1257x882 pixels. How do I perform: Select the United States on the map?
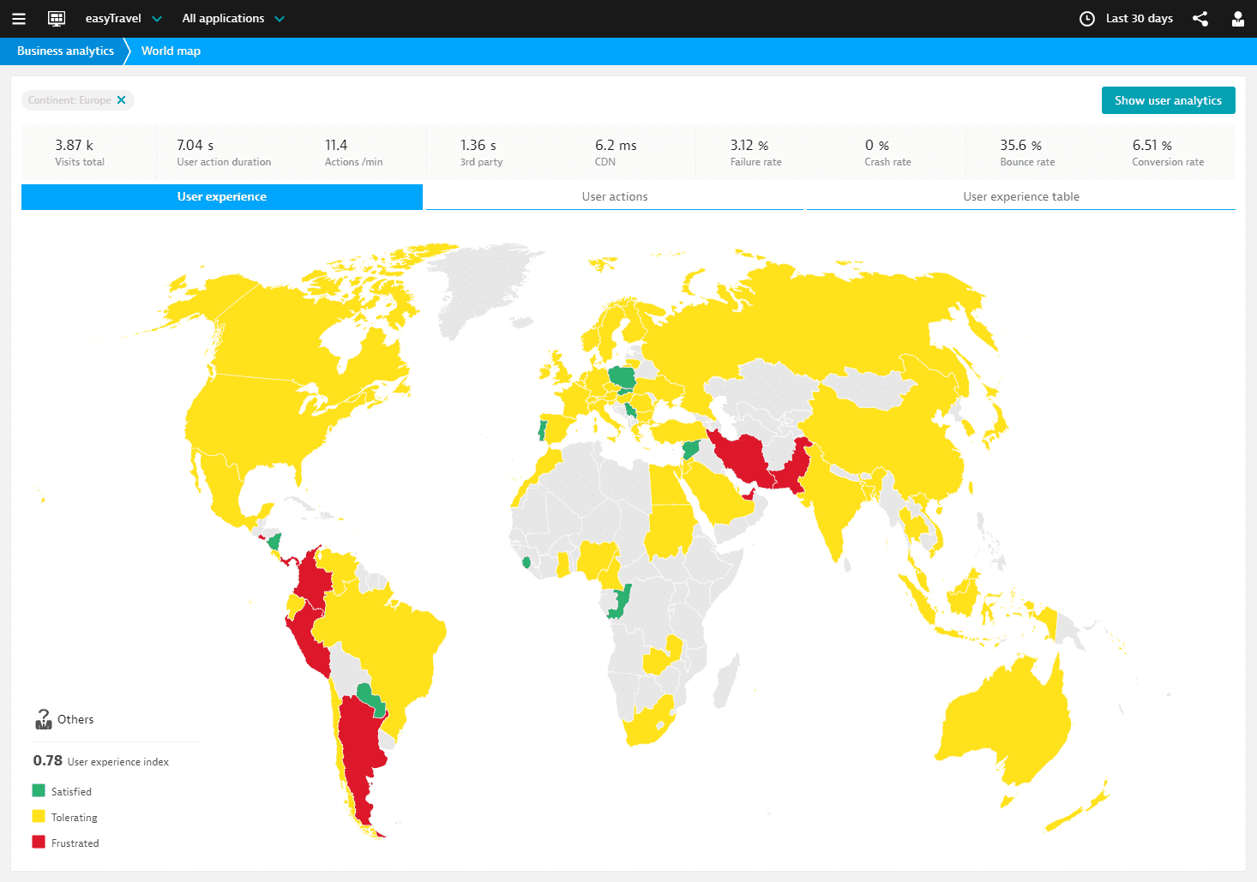tap(257, 420)
